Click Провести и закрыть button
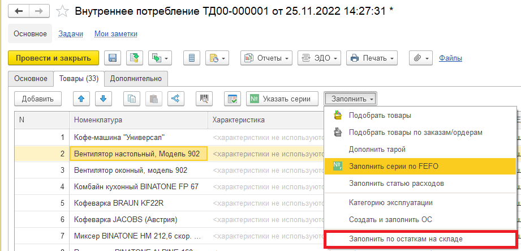Screen dimensions: 521x251 click(53, 58)
